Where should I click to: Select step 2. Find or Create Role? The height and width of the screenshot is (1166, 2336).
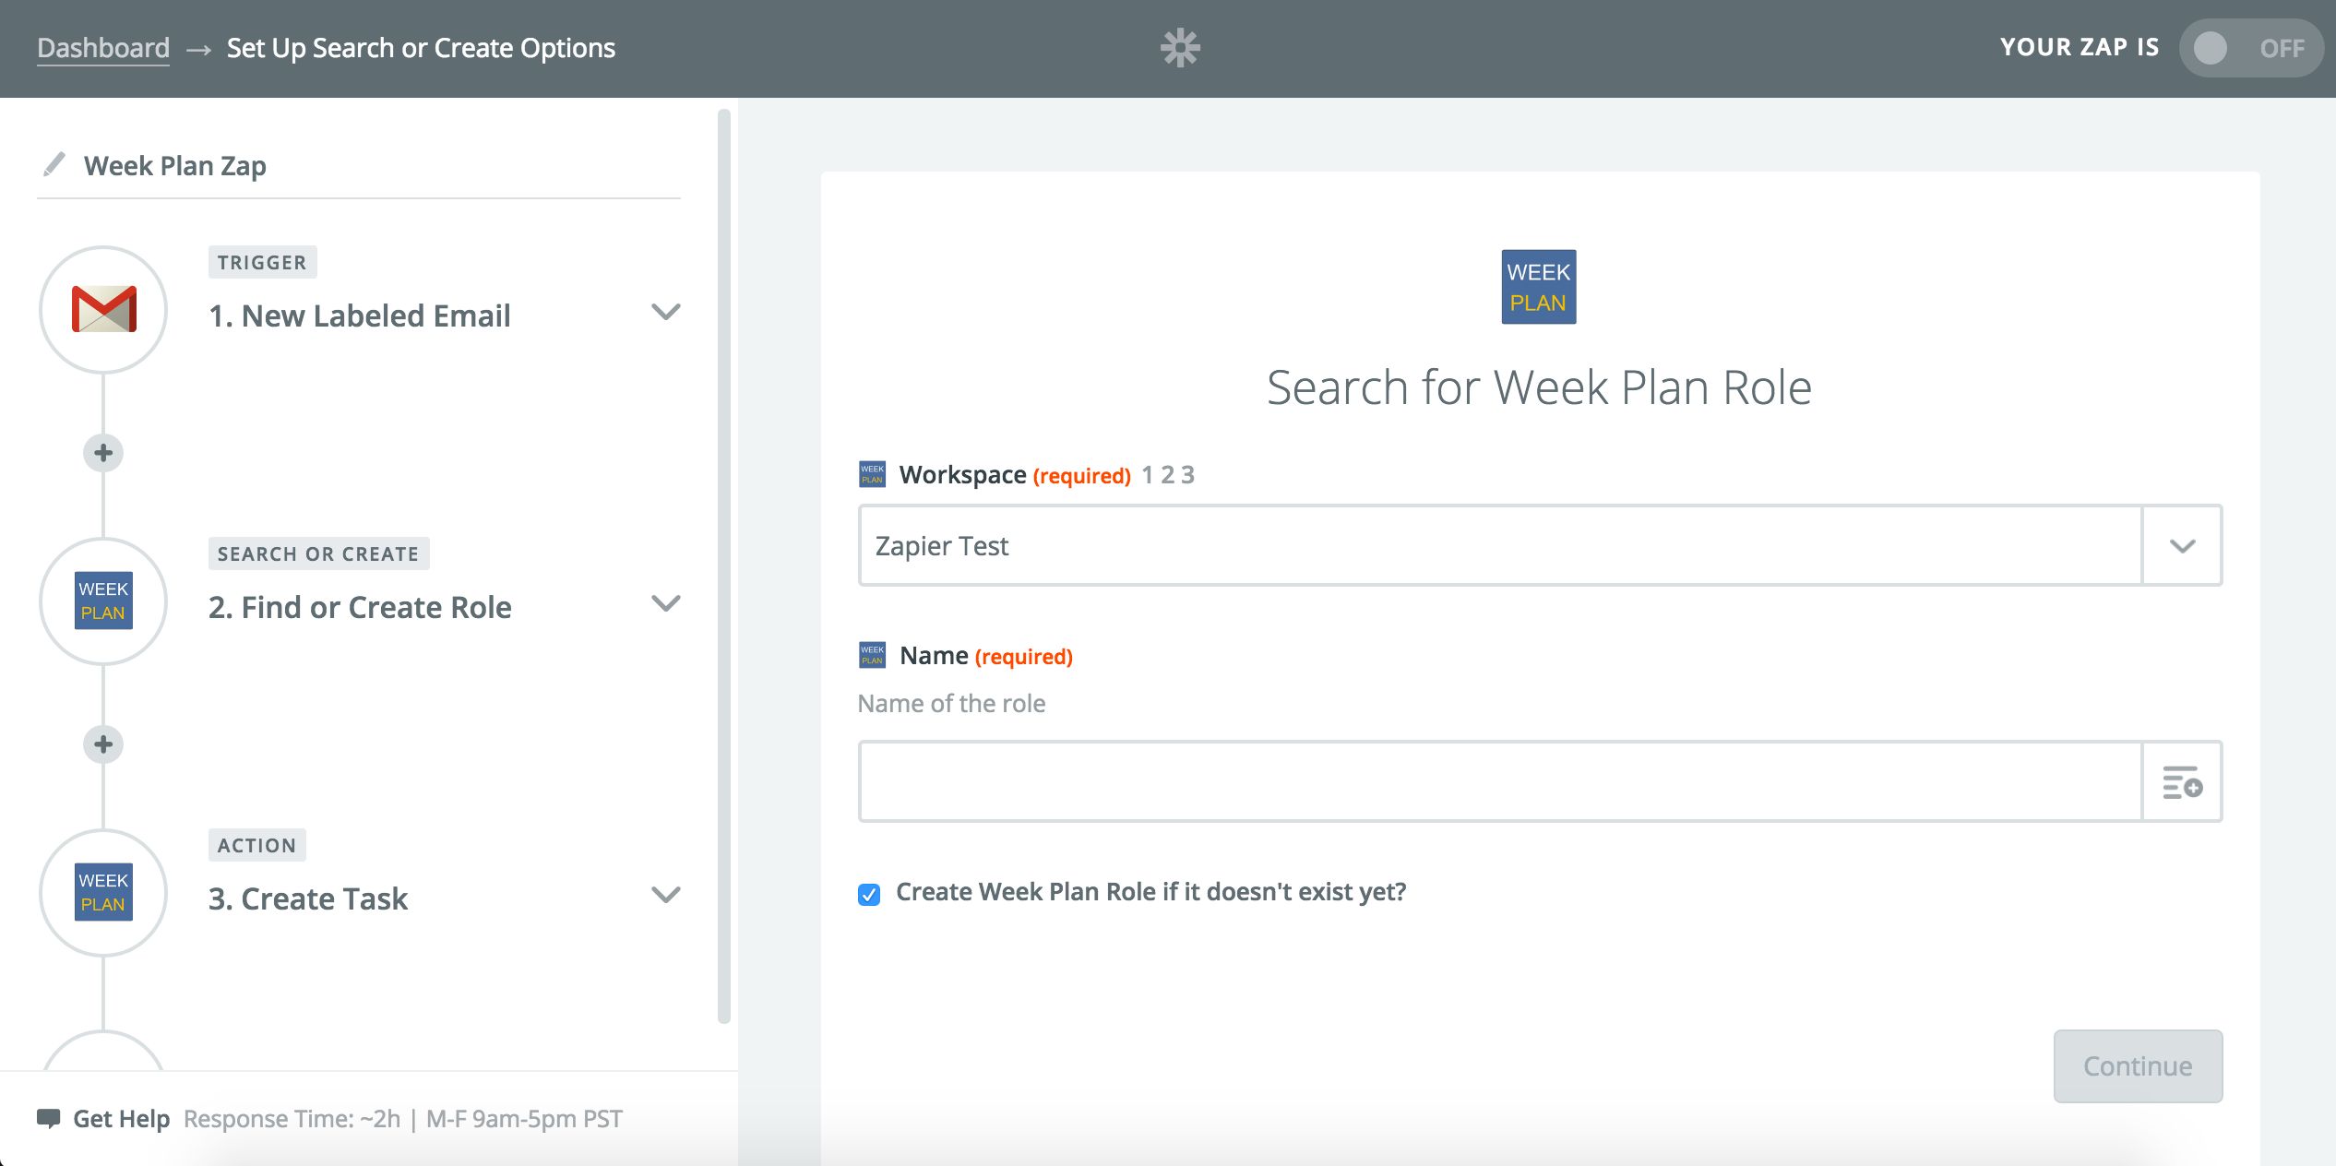360,607
